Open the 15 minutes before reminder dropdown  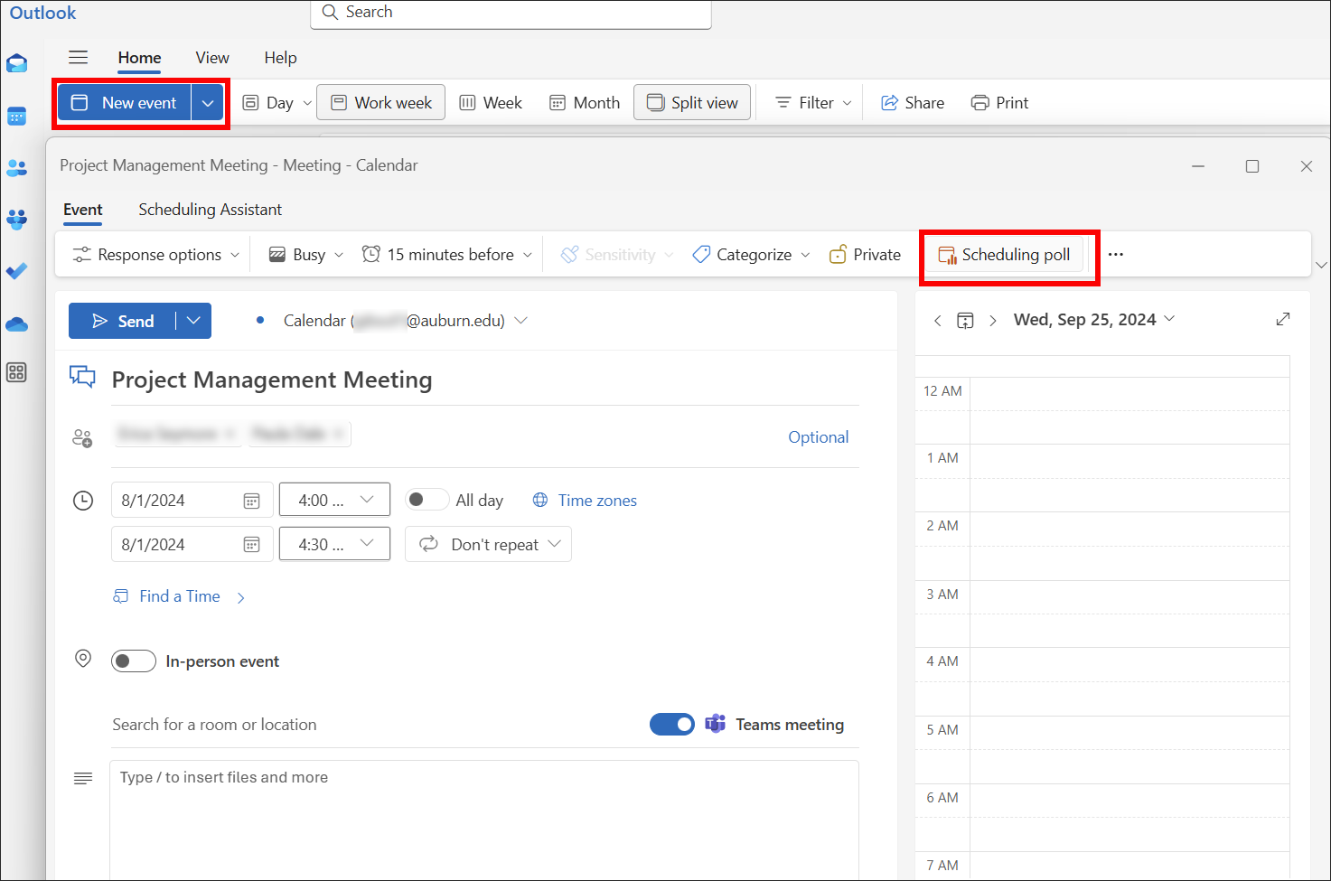click(x=447, y=255)
